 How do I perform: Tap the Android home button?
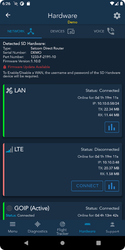coord(62,243)
